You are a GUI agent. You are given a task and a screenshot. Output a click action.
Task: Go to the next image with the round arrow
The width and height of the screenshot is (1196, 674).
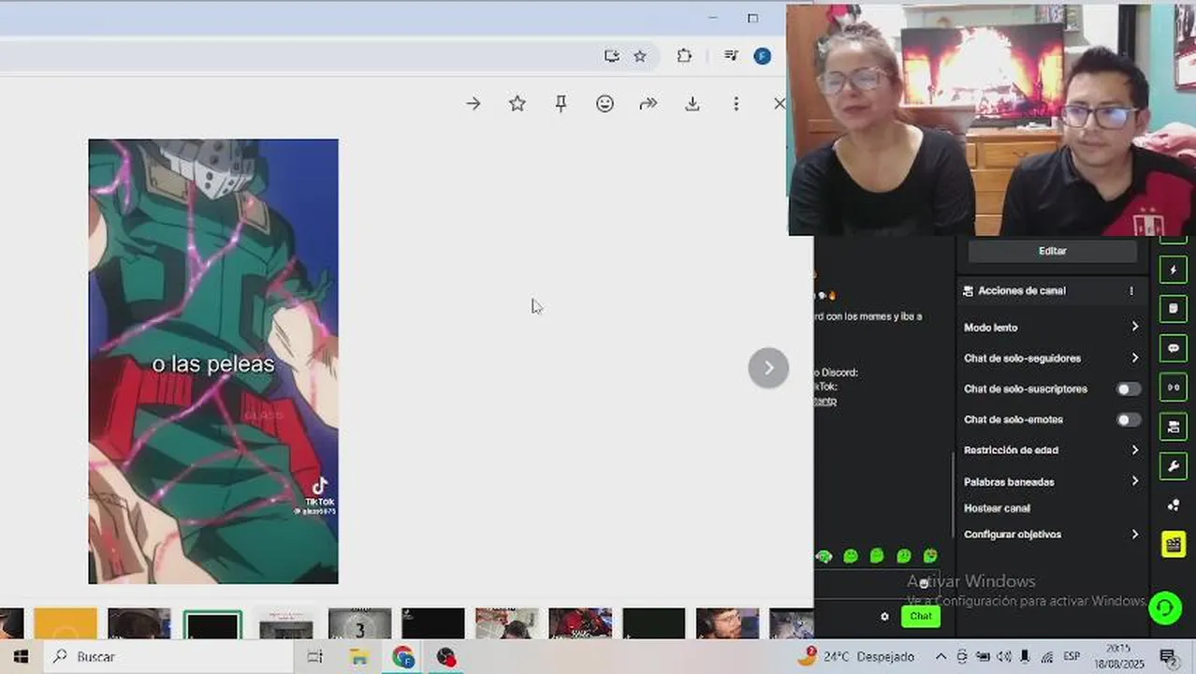coord(768,368)
